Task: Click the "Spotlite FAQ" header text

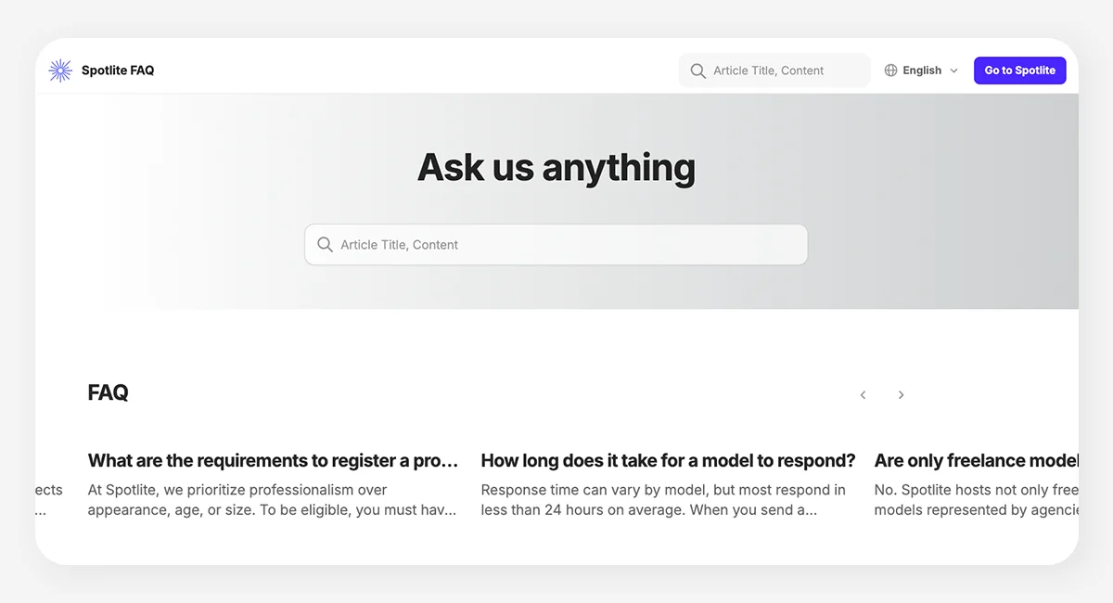Action: tap(118, 70)
